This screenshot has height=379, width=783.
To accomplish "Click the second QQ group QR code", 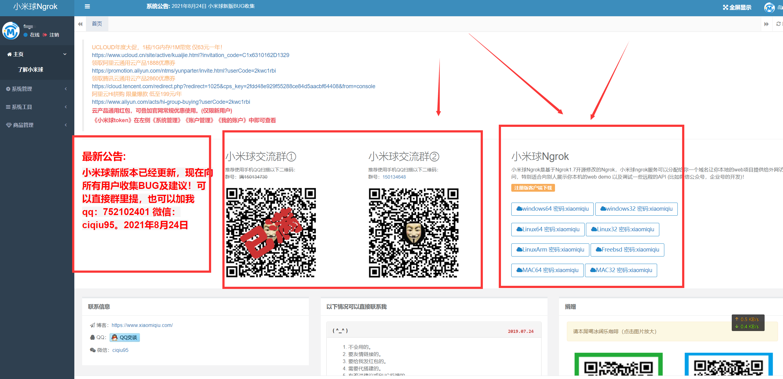I will (x=414, y=233).
